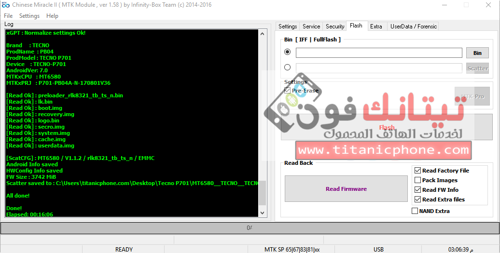Image resolution: width=500 pixels, height=253 pixels.
Task: Click the 'MTKxPRJ : P701-PB04A-N-170801V36' log line
Action: click(58, 83)
